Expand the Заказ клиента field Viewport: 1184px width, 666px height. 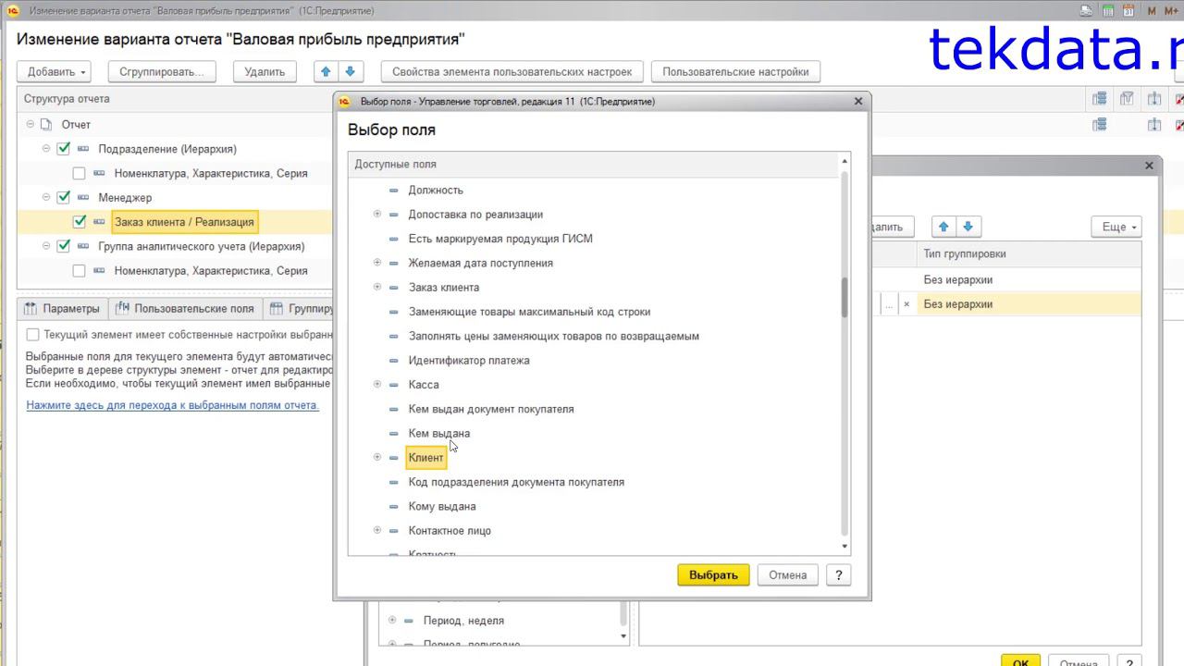(377, 288)
